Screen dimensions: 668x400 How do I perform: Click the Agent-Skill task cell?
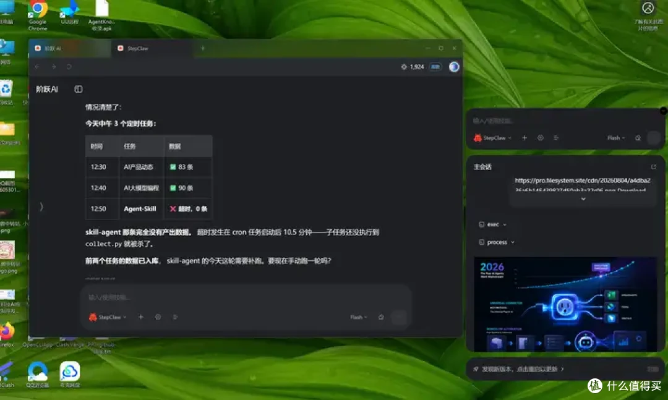(142, 209)
